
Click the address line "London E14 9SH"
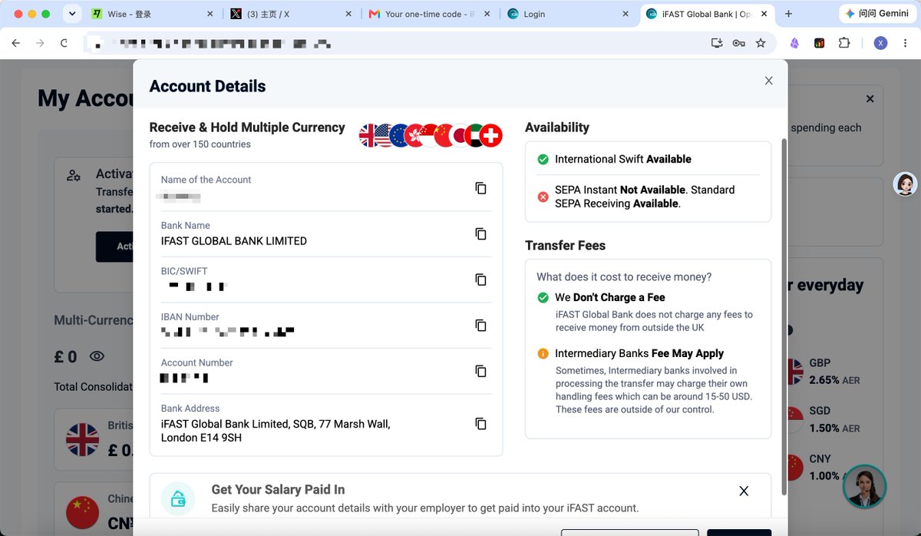click(x=201, y=438)
